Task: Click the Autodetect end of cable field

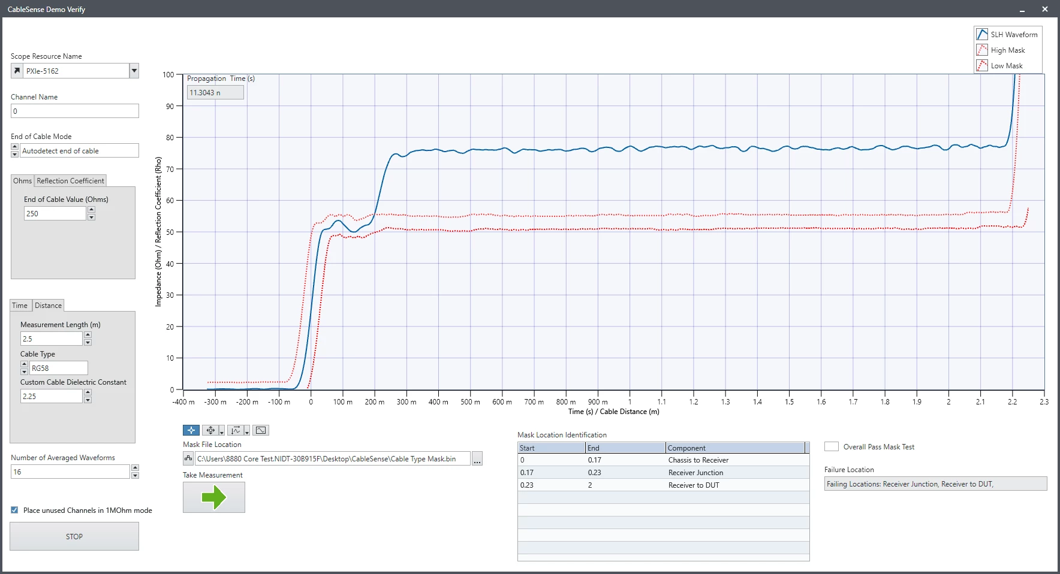Action: click(x=79, y=151)
